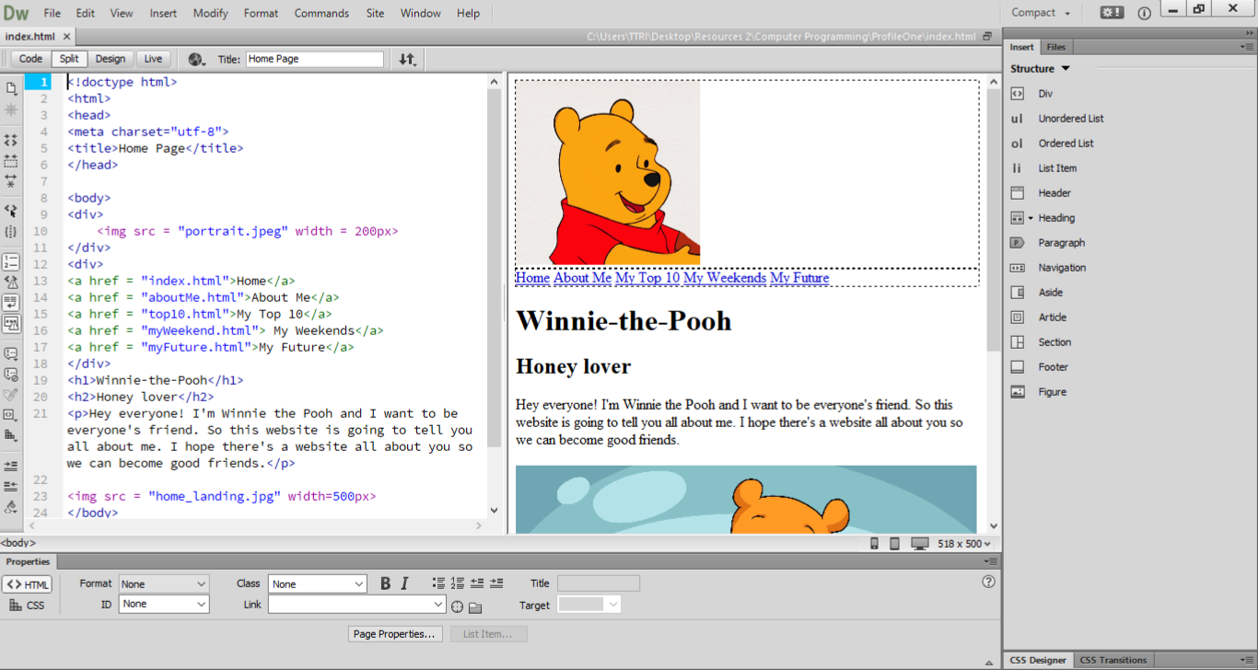Click Outdent Code icon in coding toolbar
This screenshot has height=670, width=1258.
pyautogui.click(x=11, y=486)
